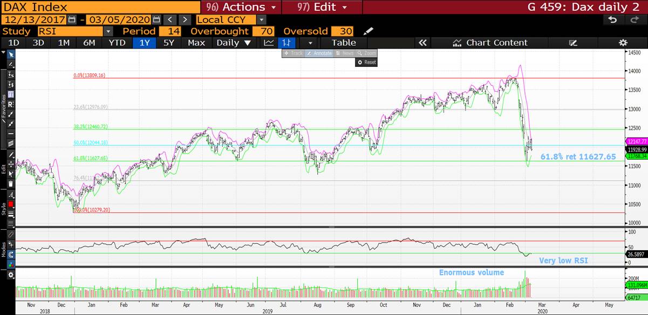The width and height of the screenshot is (648, 315).
Task: Open the Chart Content panel
Action: [490, 43]
